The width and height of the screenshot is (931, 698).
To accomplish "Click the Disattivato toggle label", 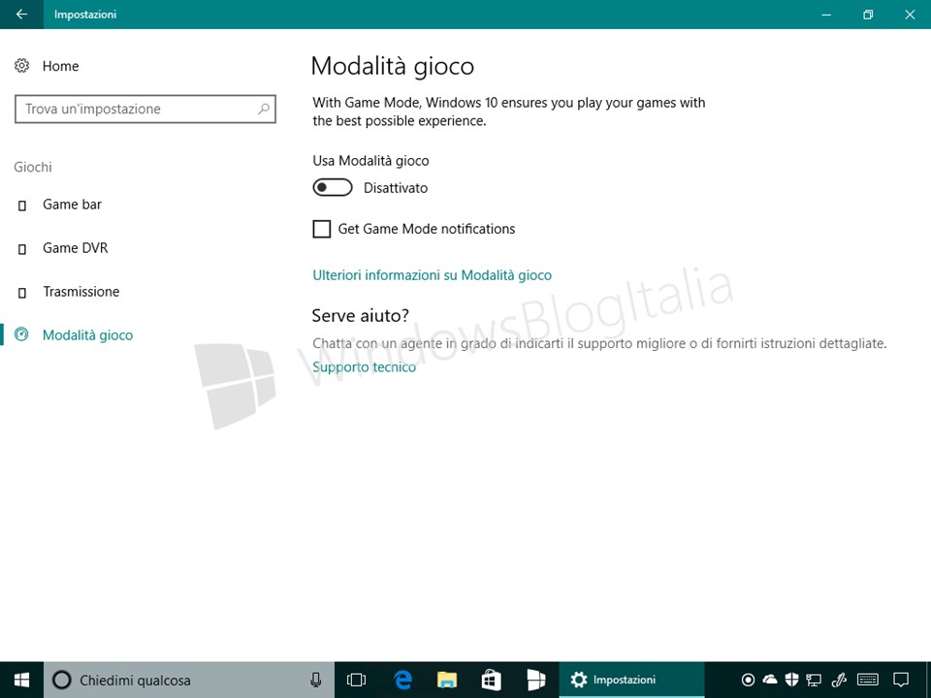I will coord(396,188).
